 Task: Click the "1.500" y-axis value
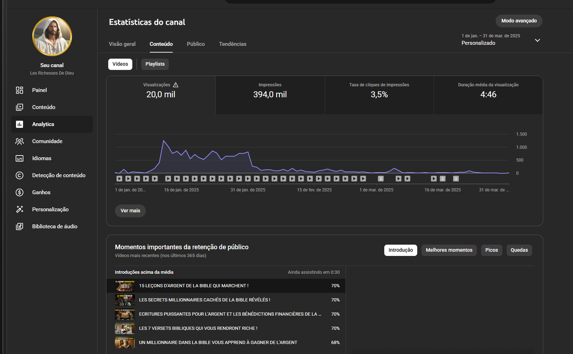pyautogui.click(x=521, y=134)
